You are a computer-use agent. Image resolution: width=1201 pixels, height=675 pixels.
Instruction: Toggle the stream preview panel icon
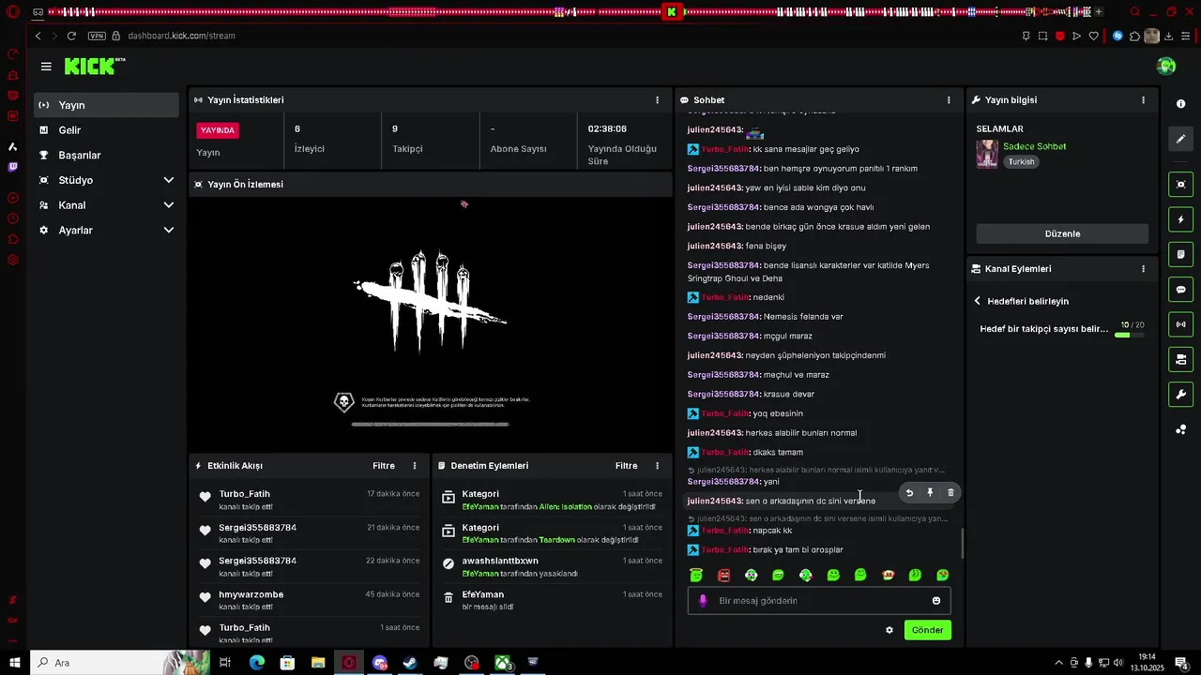click(1181, 184)
